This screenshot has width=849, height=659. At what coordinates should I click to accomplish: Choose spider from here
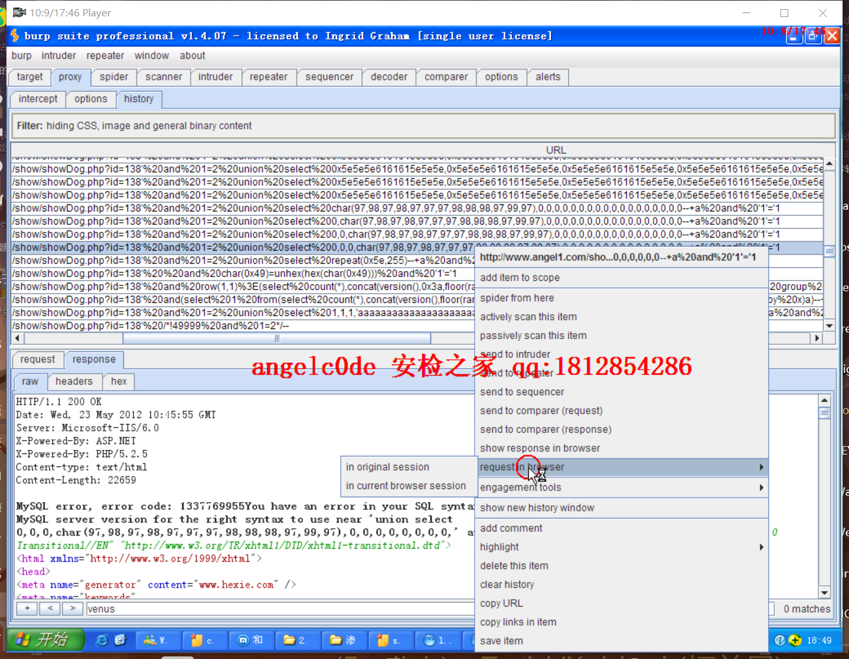click(621, 298)
